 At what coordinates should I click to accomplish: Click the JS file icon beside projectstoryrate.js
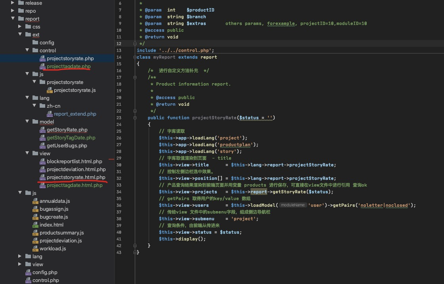click(x=50, y=90)
